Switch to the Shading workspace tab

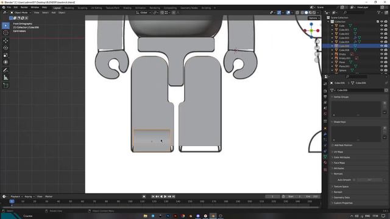coord(127,8)
